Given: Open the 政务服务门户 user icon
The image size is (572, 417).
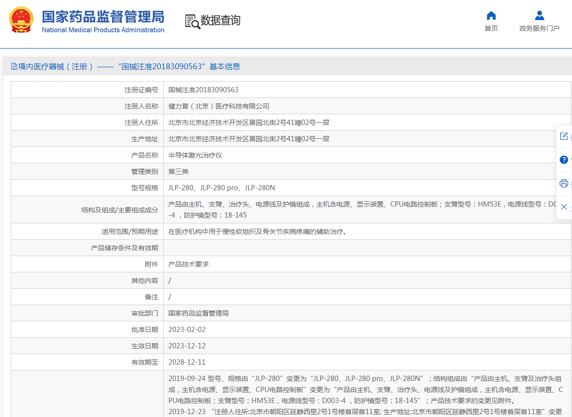Looking at the screenshot, I should tap(539, 16).
